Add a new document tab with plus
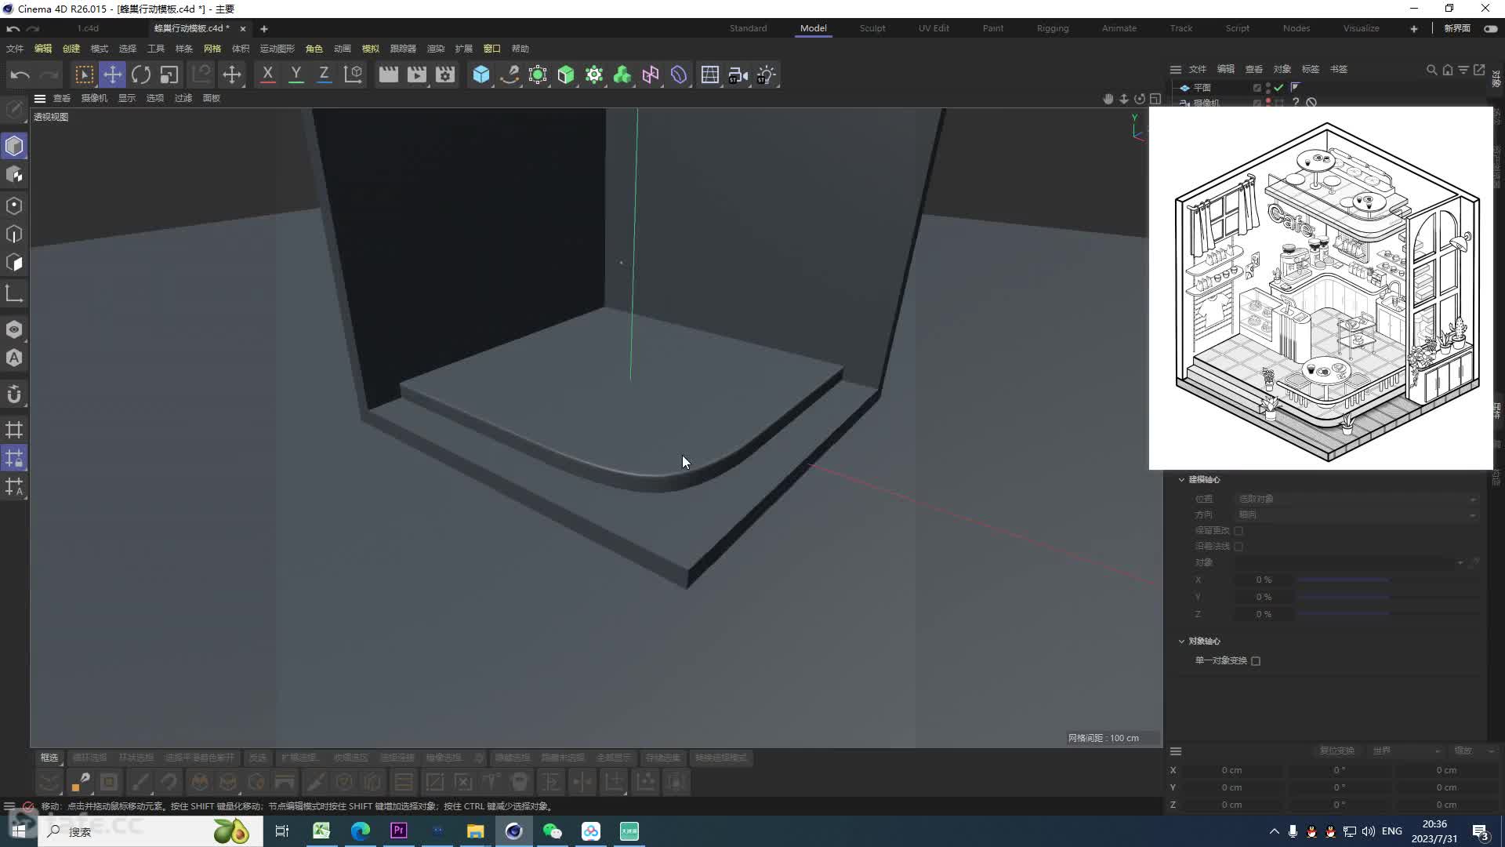This screenshot has width=1505, height=847. pyautogui.click(x=264, y=29)
